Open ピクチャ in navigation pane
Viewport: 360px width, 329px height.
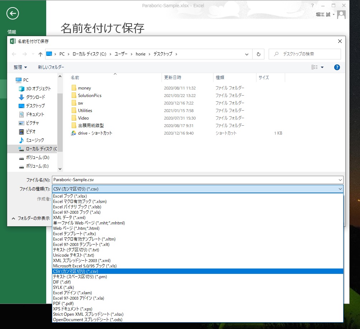tap(29, 123)
